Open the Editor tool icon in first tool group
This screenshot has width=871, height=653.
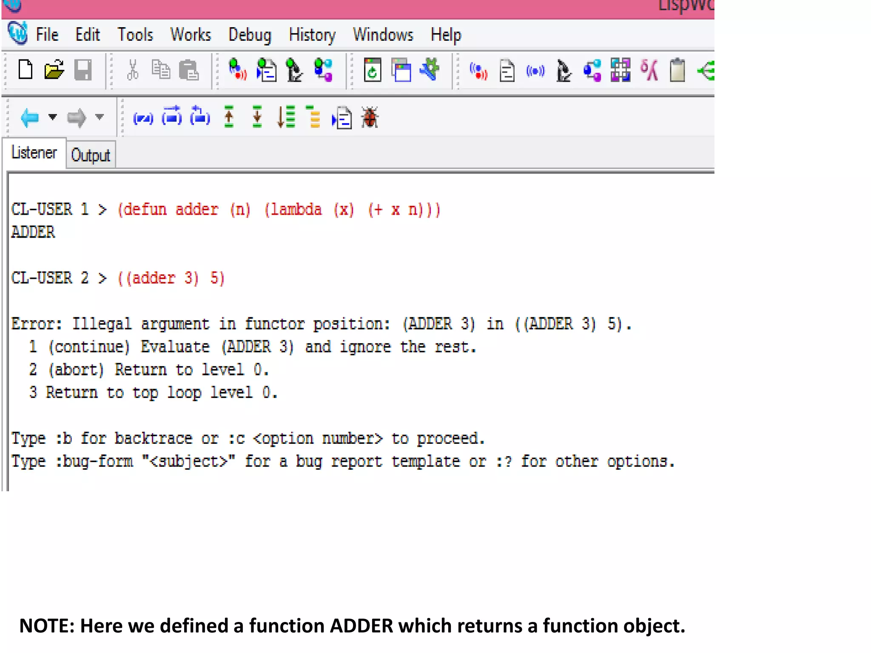coord(267,70)
